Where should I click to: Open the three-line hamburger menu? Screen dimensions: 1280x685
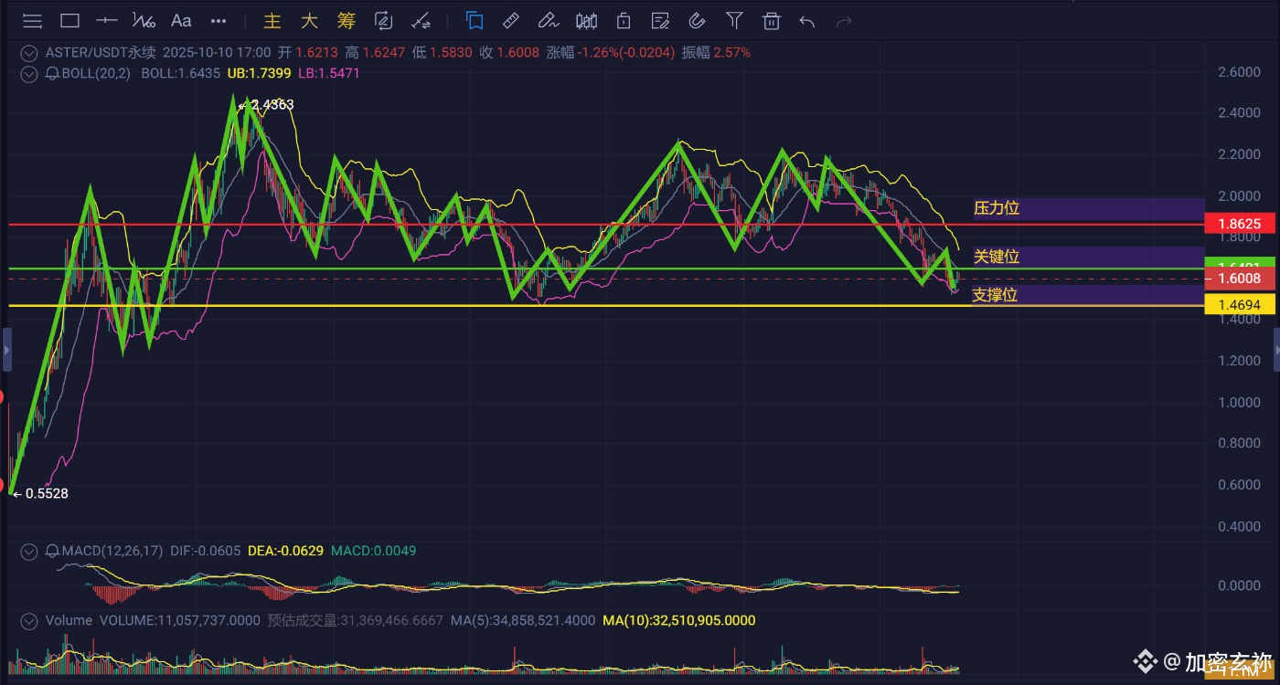coord(32,20)
